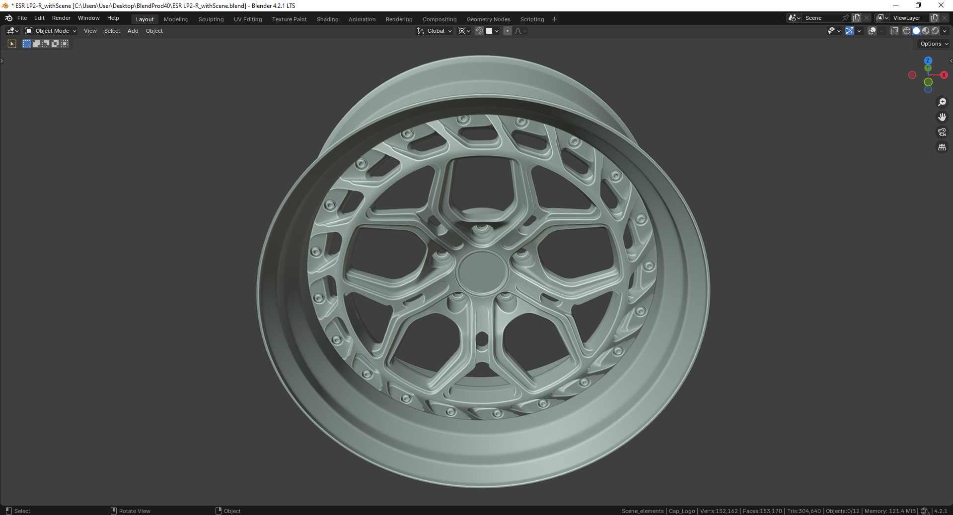
Task: Open the File menu
Action: coord(22,18)
